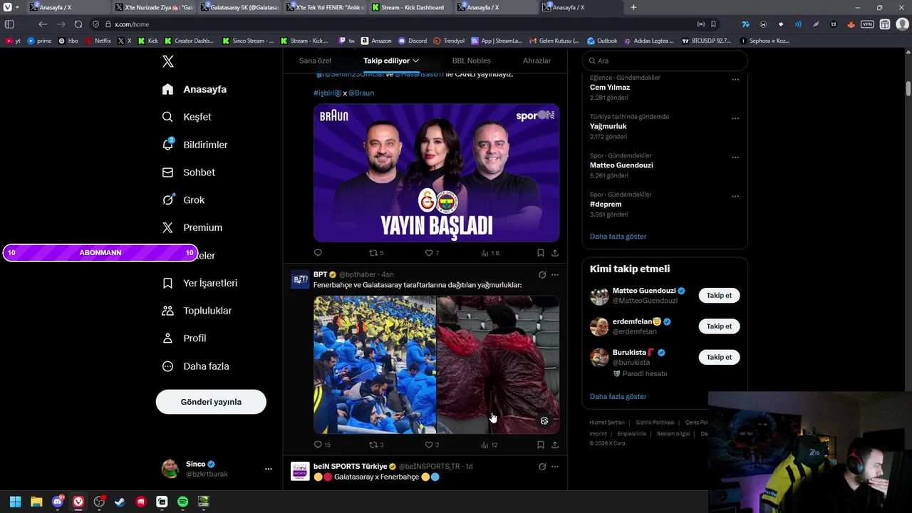912x513 pixels.
Task: Open Netflix bookmark
Action: click(98, 41)
